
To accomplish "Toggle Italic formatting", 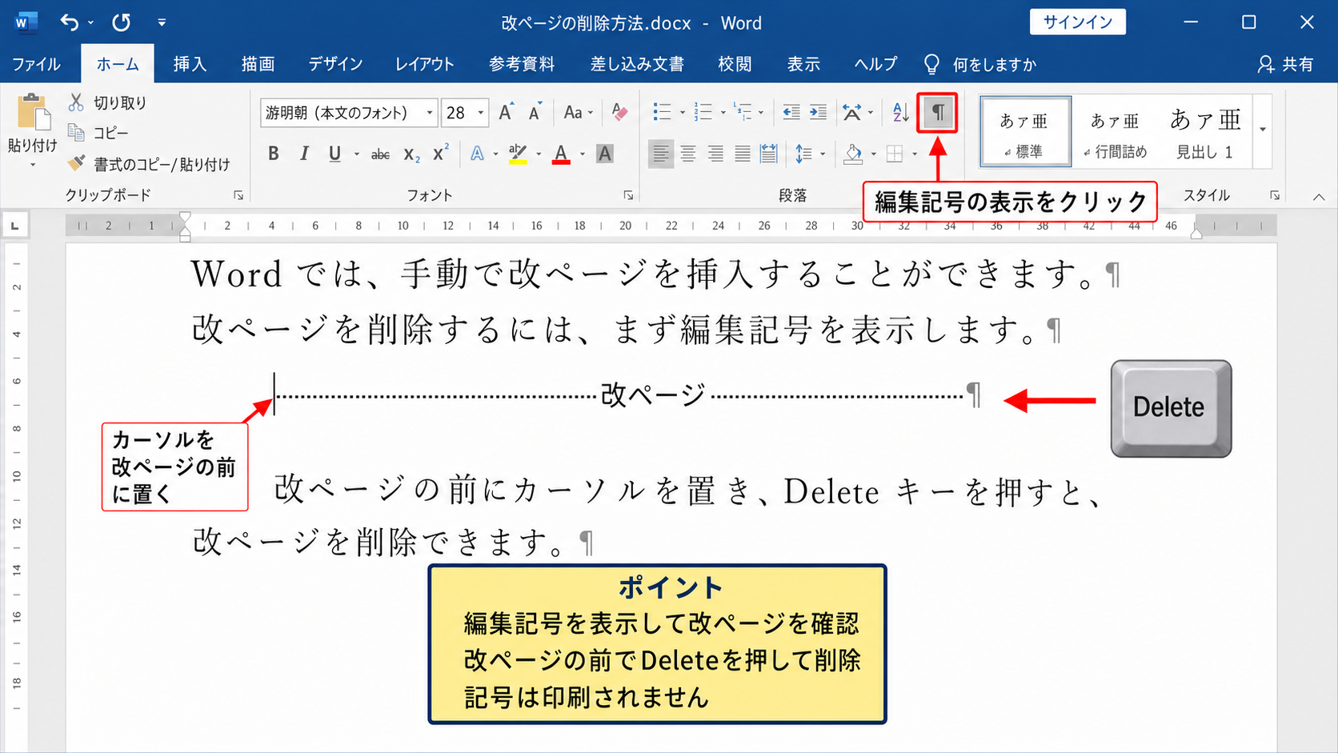I will pos(304,154).
